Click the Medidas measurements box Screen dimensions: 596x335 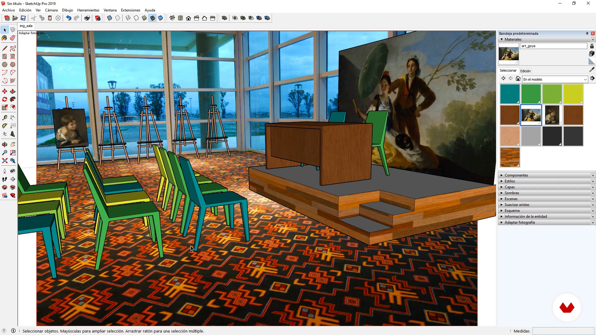[563, 331]
